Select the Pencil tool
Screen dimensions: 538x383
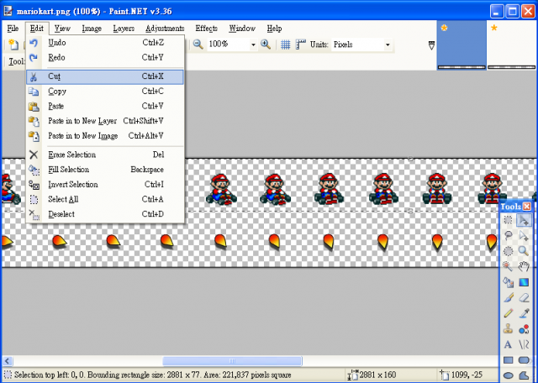tap(508, 313)
